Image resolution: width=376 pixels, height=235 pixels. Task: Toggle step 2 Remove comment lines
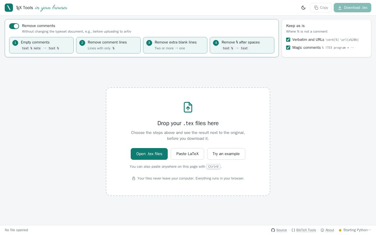pyautogui.click(x=108, y=45)
